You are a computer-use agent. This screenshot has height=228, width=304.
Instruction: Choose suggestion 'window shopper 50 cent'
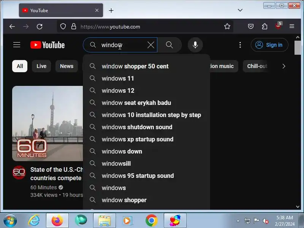(x=147, y=66)
